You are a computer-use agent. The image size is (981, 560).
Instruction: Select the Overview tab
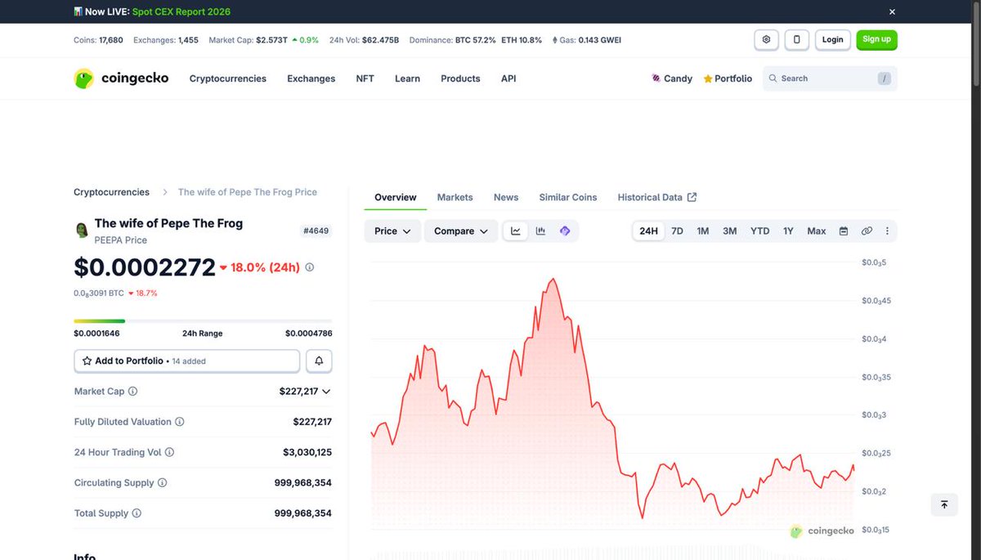point(395,197)
